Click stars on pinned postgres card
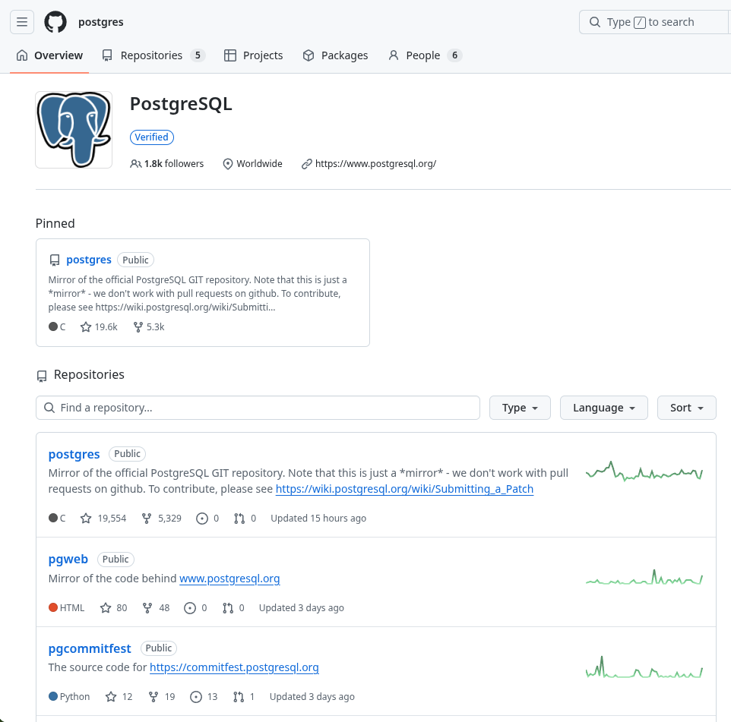 coord(99,327)
